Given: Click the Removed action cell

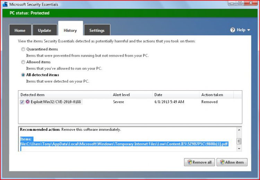Looking at the screenshot, I should click(x=209, y=102).
